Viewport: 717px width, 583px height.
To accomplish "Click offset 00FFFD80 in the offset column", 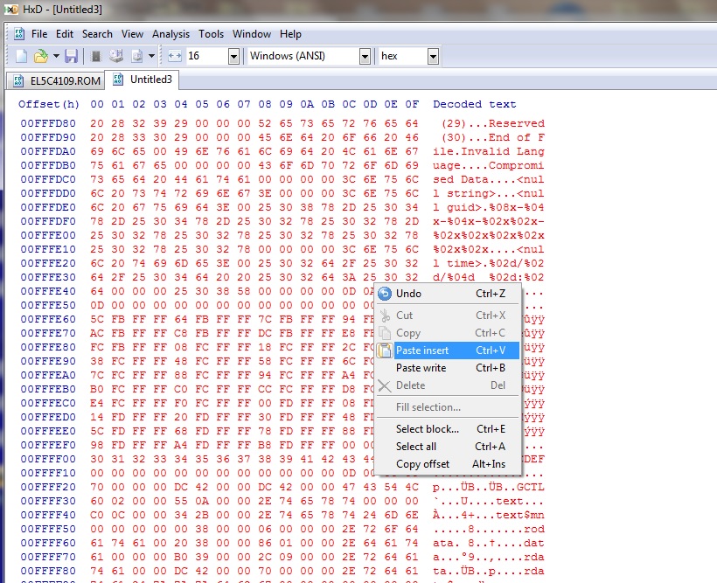I will pyautogui.click(x=48, y=123).
